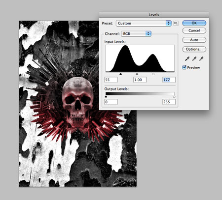Open the Preset Custom dropdown
This screenshot has width=222, height=200.
click(144, 23)
